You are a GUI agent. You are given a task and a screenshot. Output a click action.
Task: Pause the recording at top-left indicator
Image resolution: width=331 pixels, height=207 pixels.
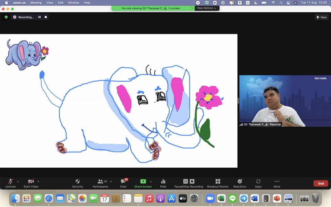(x=40, y=17)
